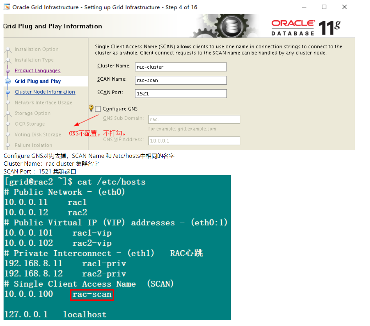Click the Installation Option step

(x=36, y=49)
